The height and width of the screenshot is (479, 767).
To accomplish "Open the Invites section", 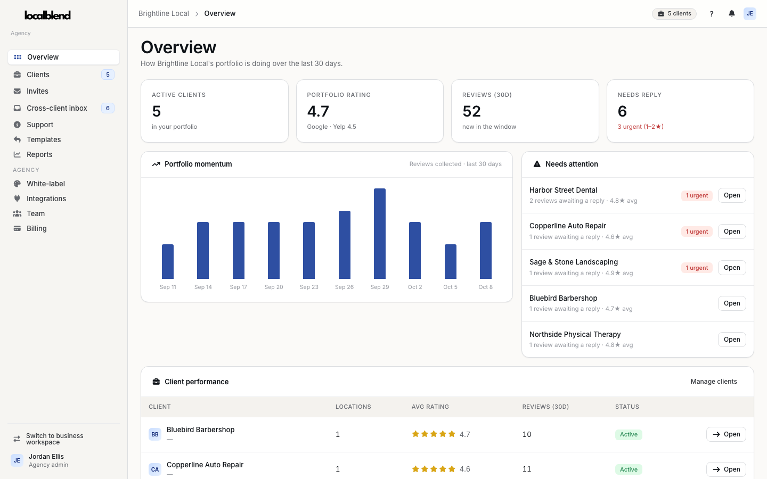I will click(x=63, y=91).
